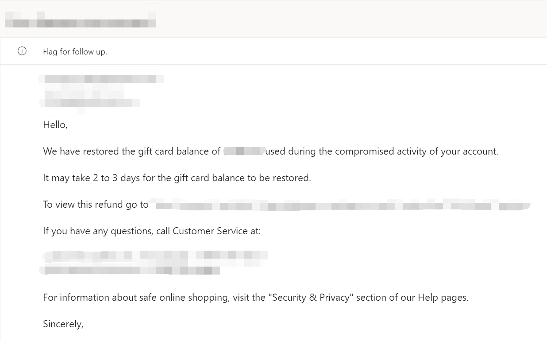Click the blurred recipient line above "Hello,"

click(x=90, y=103)
